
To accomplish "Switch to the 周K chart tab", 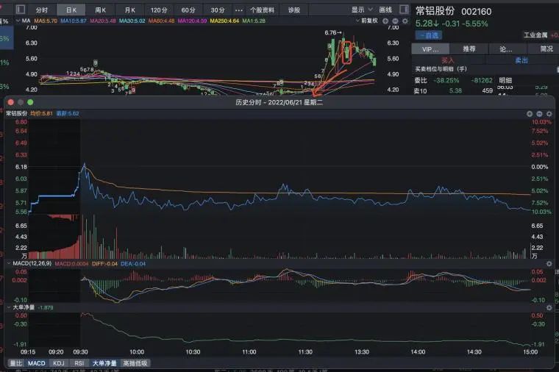I will click(x=101, y=10).
